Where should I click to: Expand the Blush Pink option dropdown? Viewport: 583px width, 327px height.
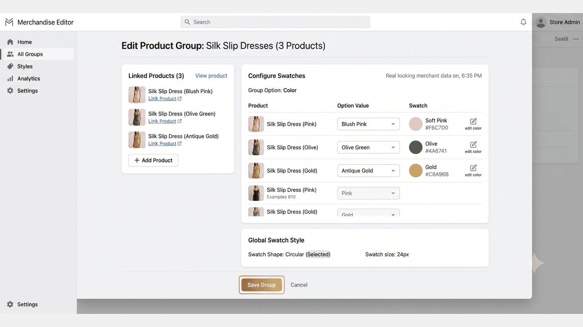coord(368,124)
